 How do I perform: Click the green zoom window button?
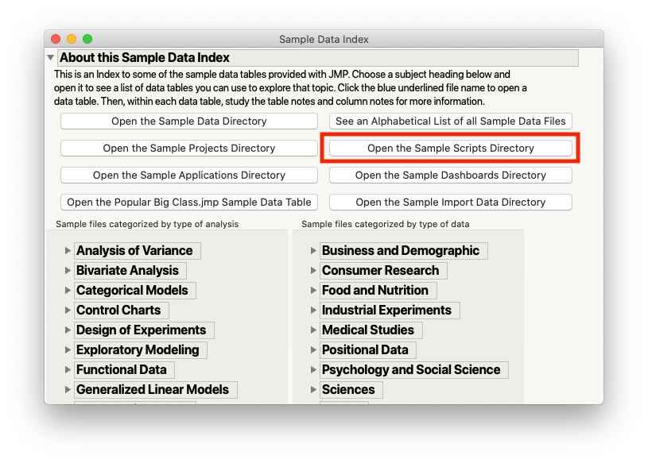pos(87,39)
